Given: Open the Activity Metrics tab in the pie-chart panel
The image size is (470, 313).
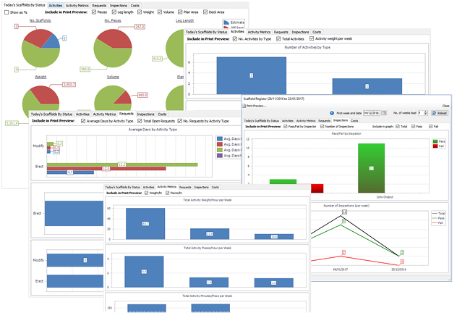Looking at the screenshot, I should pyautogui.click(x=77, y=6).
